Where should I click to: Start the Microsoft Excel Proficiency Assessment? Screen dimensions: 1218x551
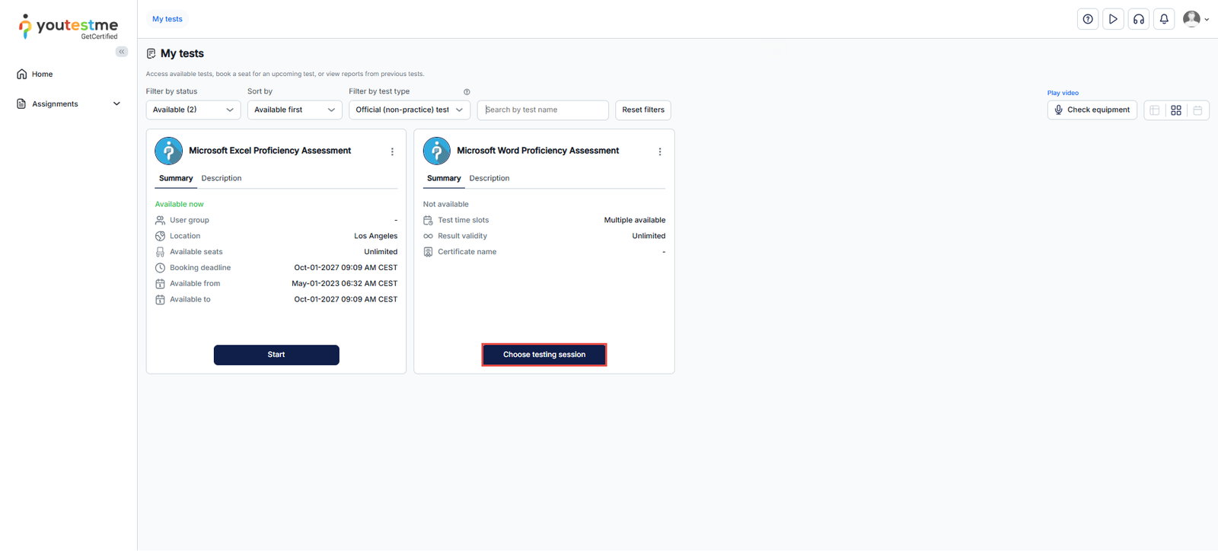[276, 355]
